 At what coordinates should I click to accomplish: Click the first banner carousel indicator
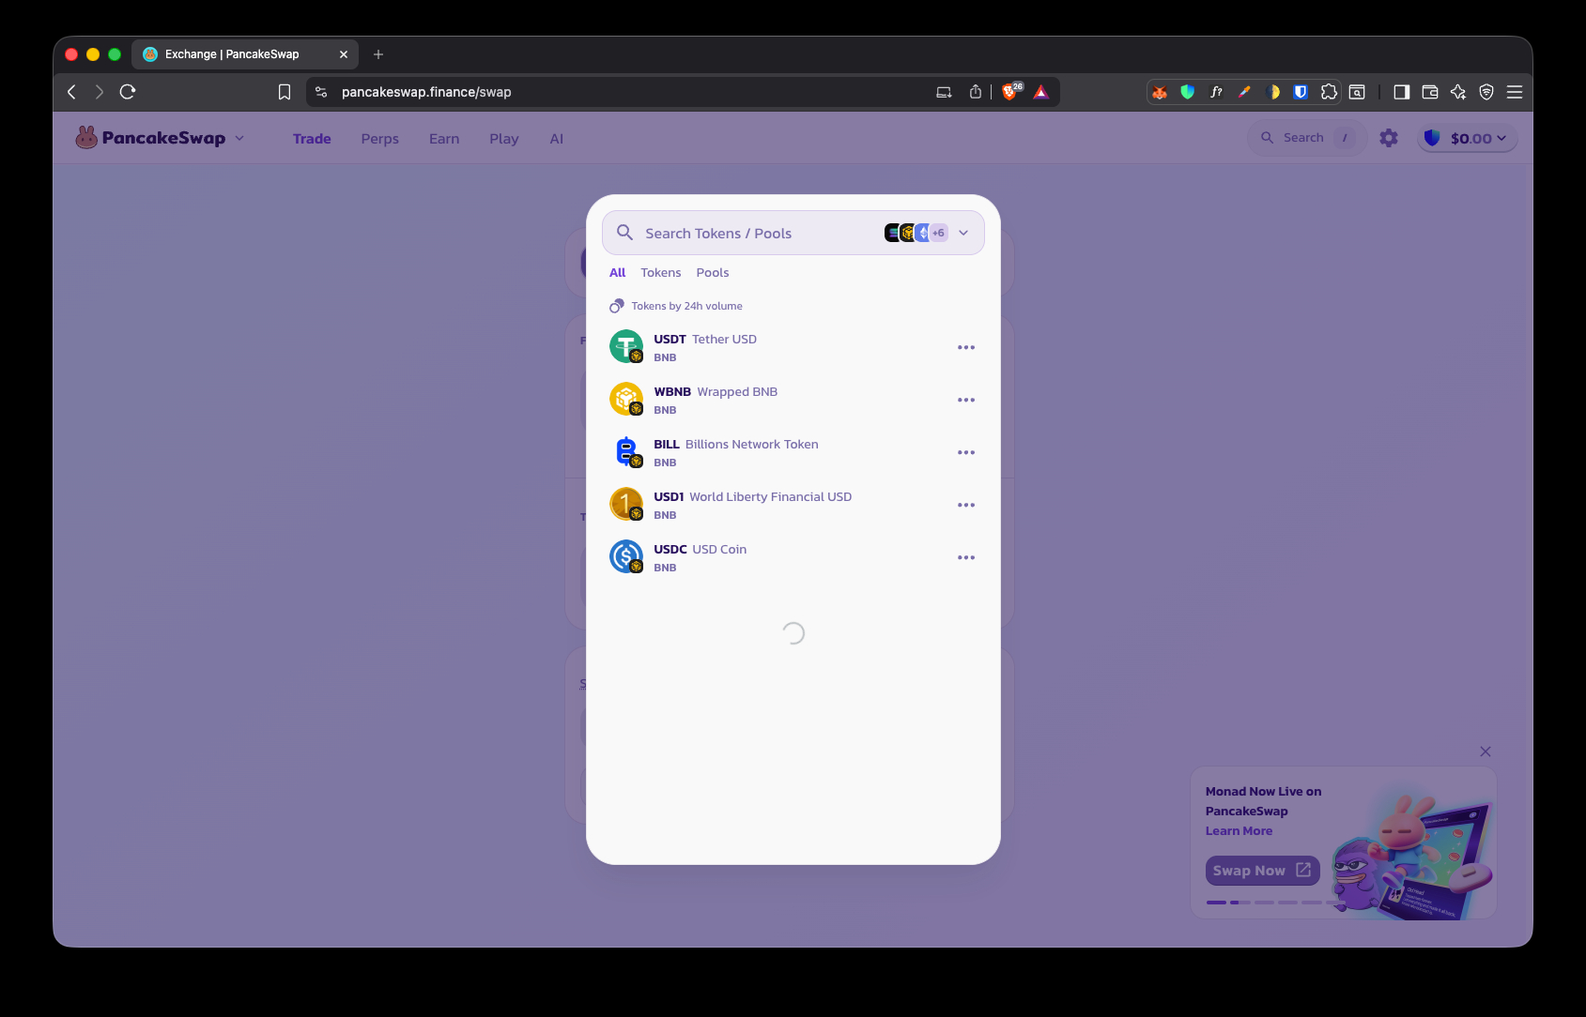(x=1216, y=903)
